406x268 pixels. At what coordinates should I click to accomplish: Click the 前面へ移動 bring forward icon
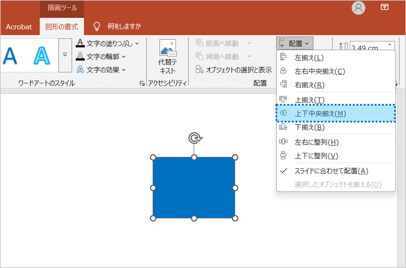coord(199,43)
